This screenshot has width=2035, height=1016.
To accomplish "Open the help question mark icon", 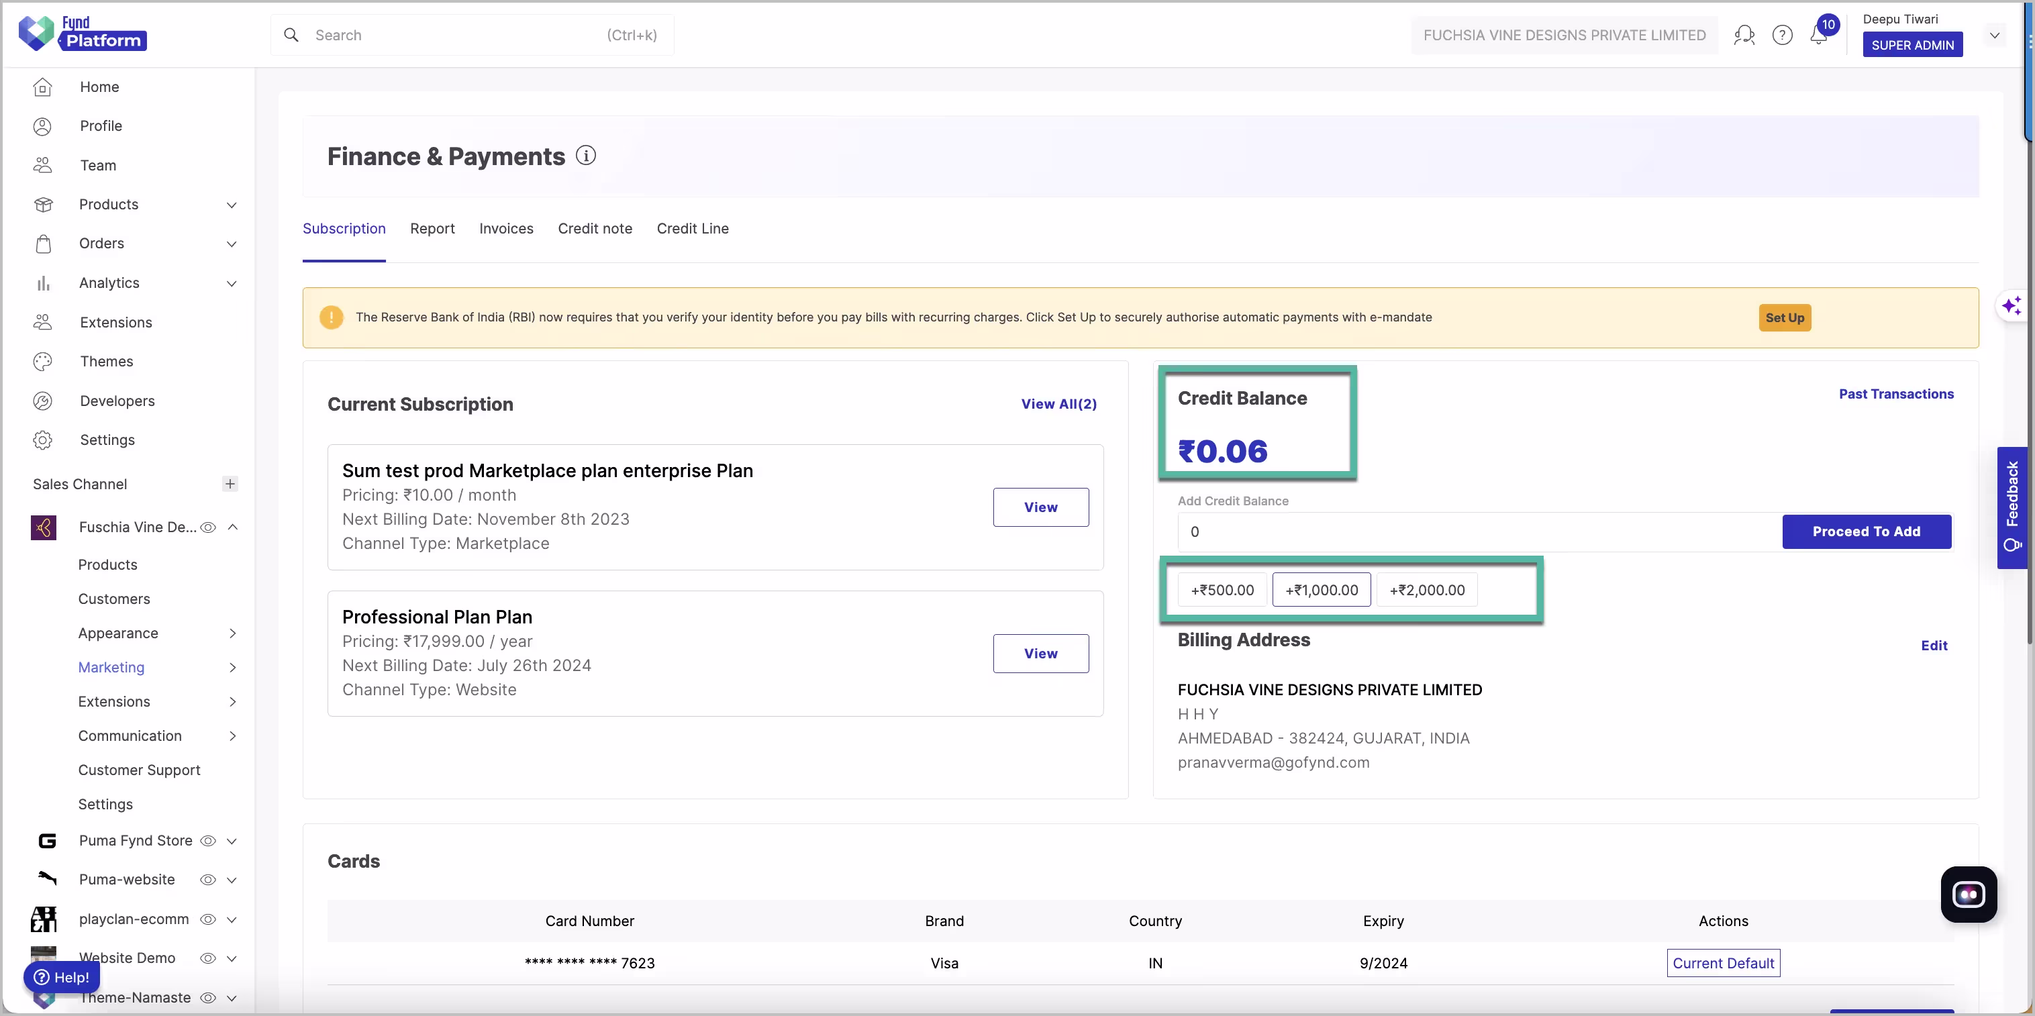I will coord(1782,36).
